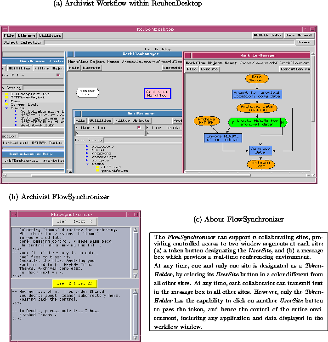This screenshot has height=342, width=328.
Task: Click the orange Data Backup node
Action: pyautogui.click(x=256, y=79)
